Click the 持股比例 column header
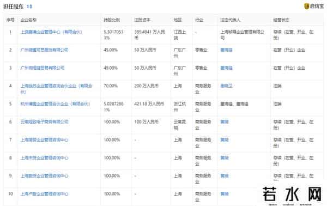 coord(112,20)
